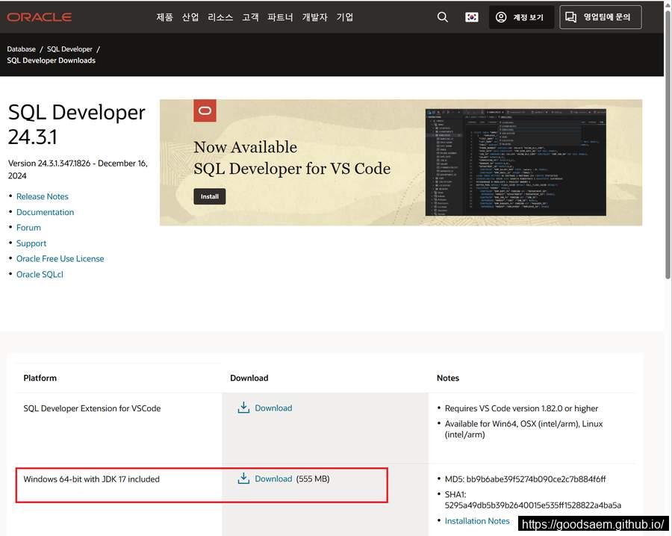Open the Installation Notes link
The height and width of the screenshot is (536, 672).
pyautogui.click(x=477, y=521)
